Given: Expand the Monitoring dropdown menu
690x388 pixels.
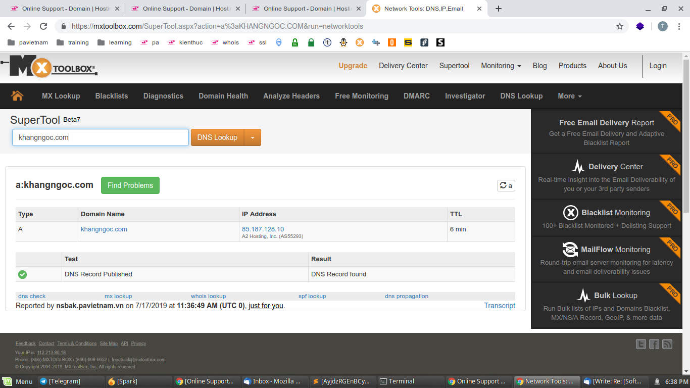Looking at the screenshot, I should [x=501, y=66].
